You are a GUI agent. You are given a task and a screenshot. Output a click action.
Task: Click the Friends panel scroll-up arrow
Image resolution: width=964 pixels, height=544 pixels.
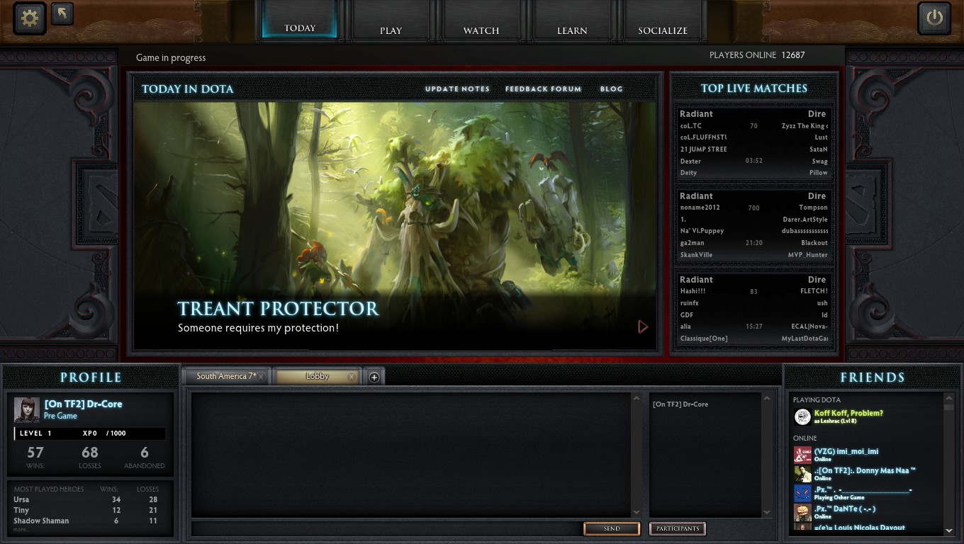tap(949, 398)
